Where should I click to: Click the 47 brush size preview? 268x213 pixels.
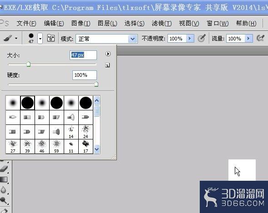[31, 38]
